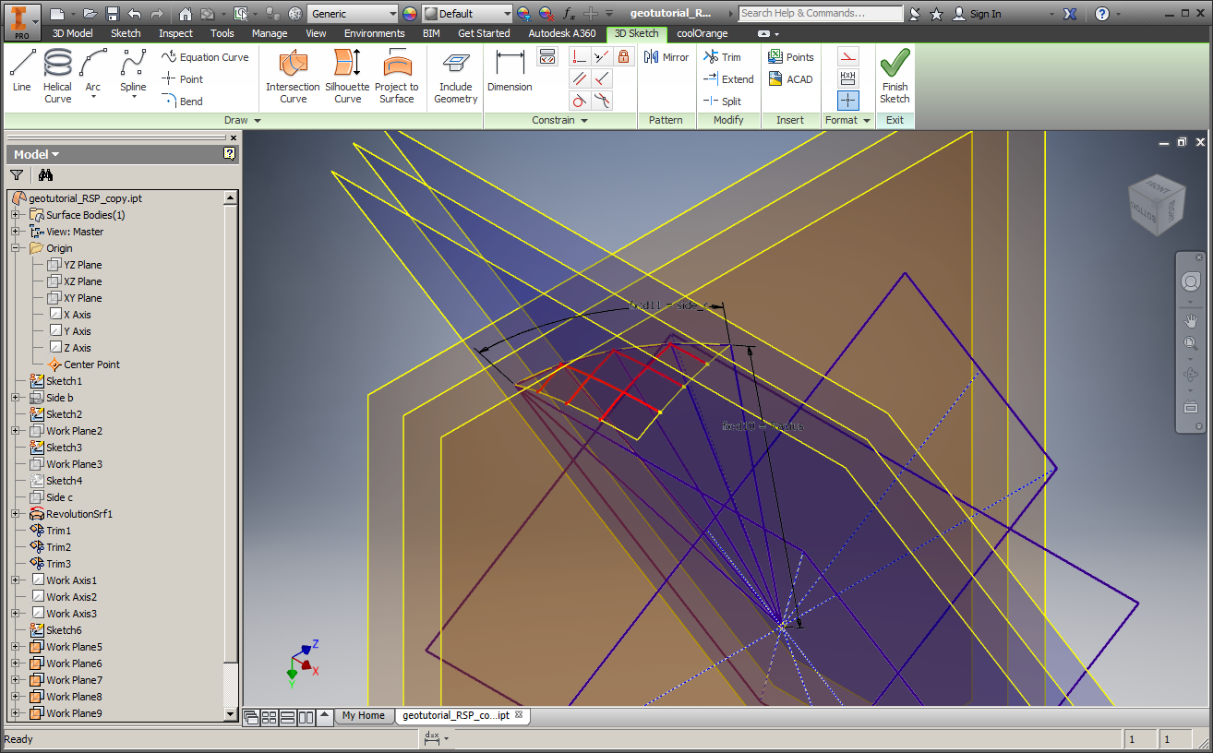
Task: Click the Sign In button
Action: [977, 14]
